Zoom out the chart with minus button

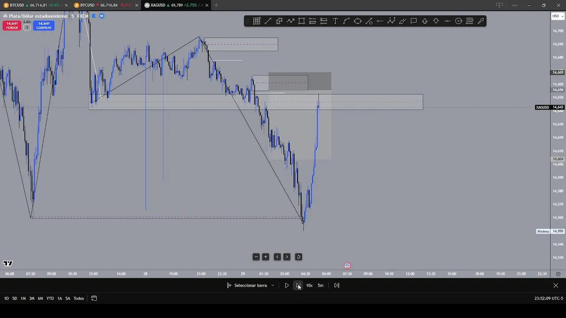tap(256, 257)
